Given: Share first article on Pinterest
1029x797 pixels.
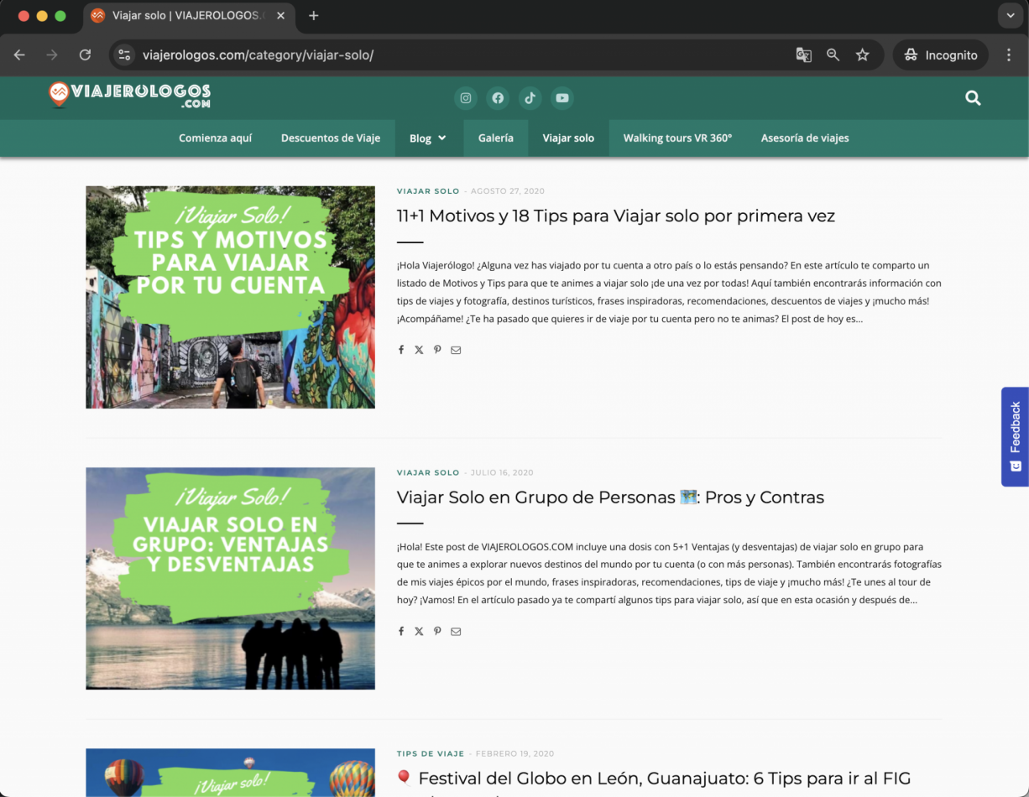Looking at the screenshot, I should pos(437,350).
